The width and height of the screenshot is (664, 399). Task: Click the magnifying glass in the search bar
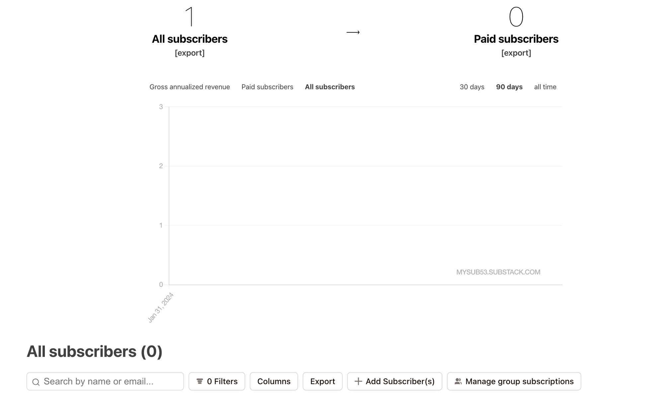pyautogui.click(x=37, y=381)
